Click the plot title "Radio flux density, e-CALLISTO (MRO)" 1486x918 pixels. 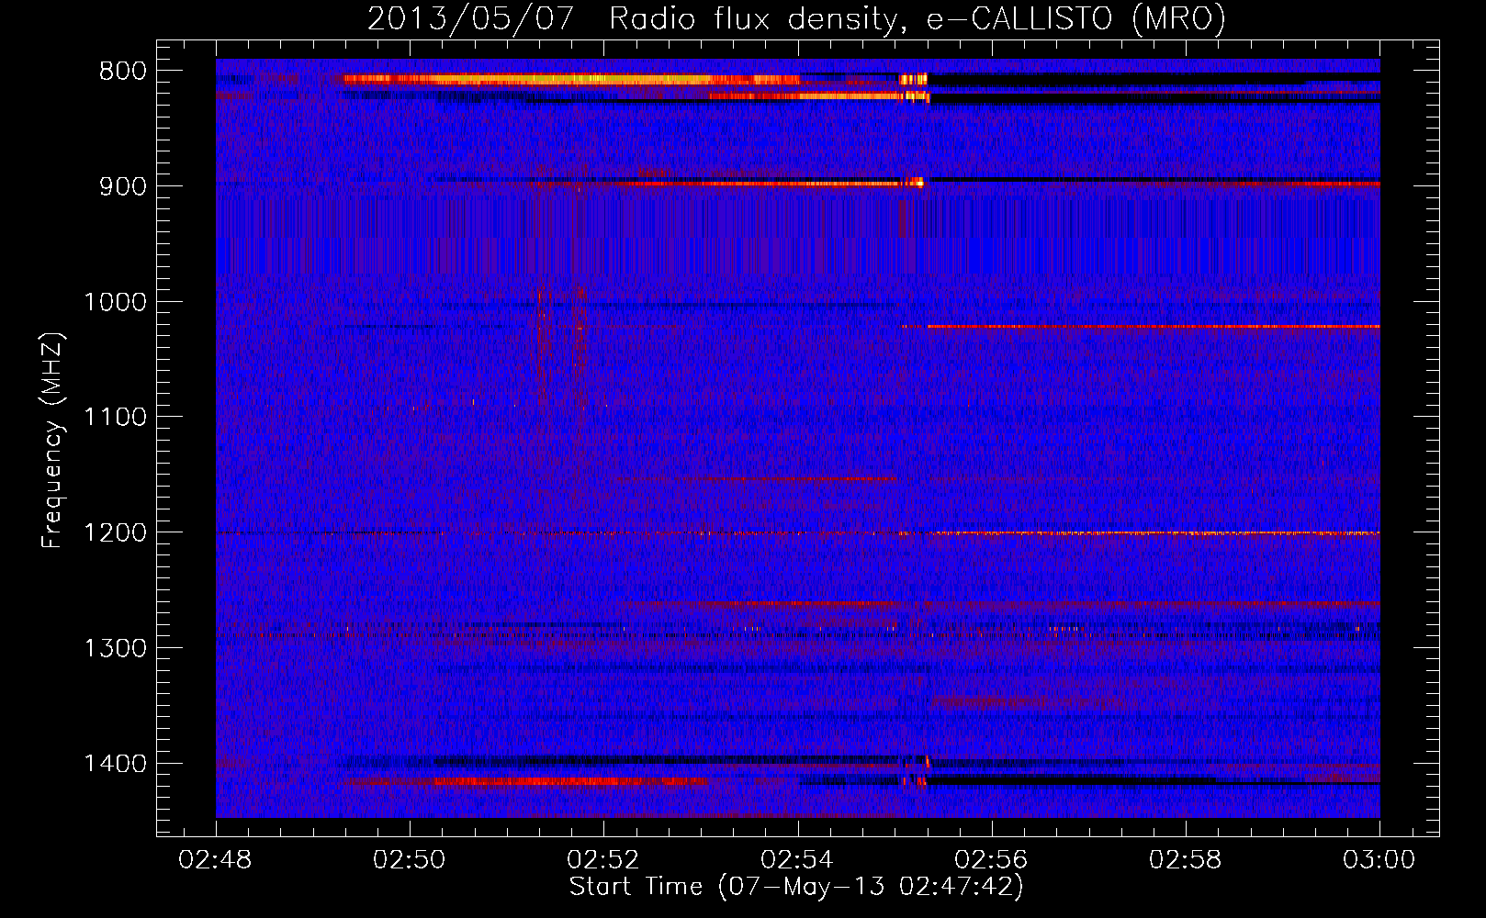917,18
